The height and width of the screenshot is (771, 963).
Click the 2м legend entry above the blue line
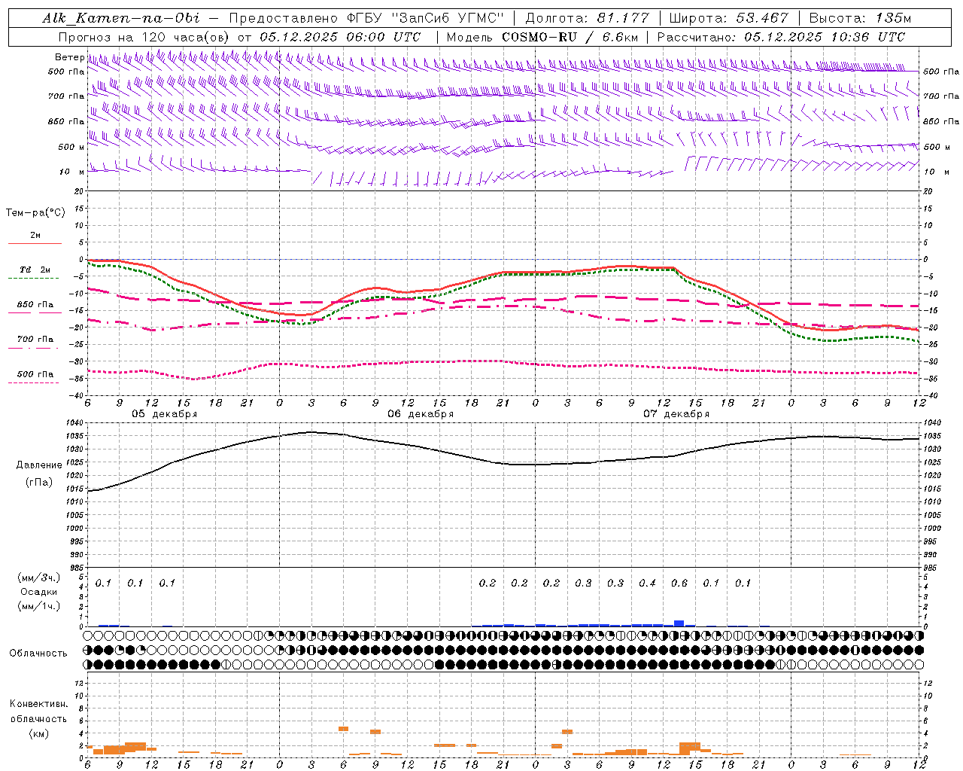click(x=35, y=236)
